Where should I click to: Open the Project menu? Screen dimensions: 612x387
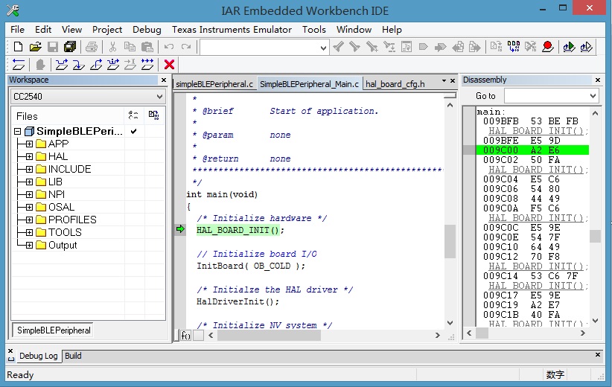107,30
